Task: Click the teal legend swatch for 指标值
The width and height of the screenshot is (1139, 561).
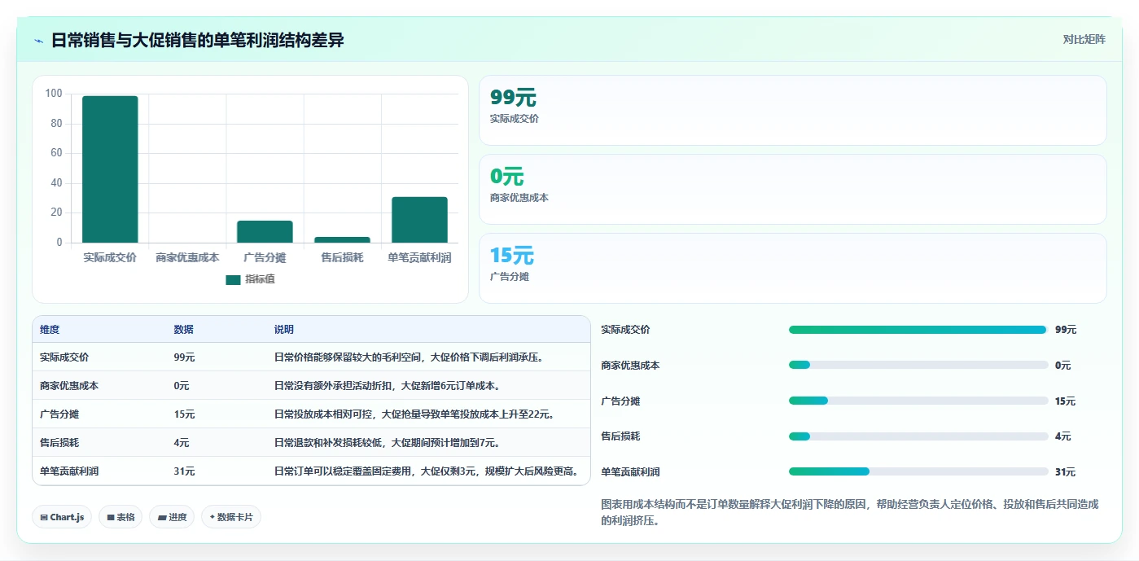Action: 233,279
